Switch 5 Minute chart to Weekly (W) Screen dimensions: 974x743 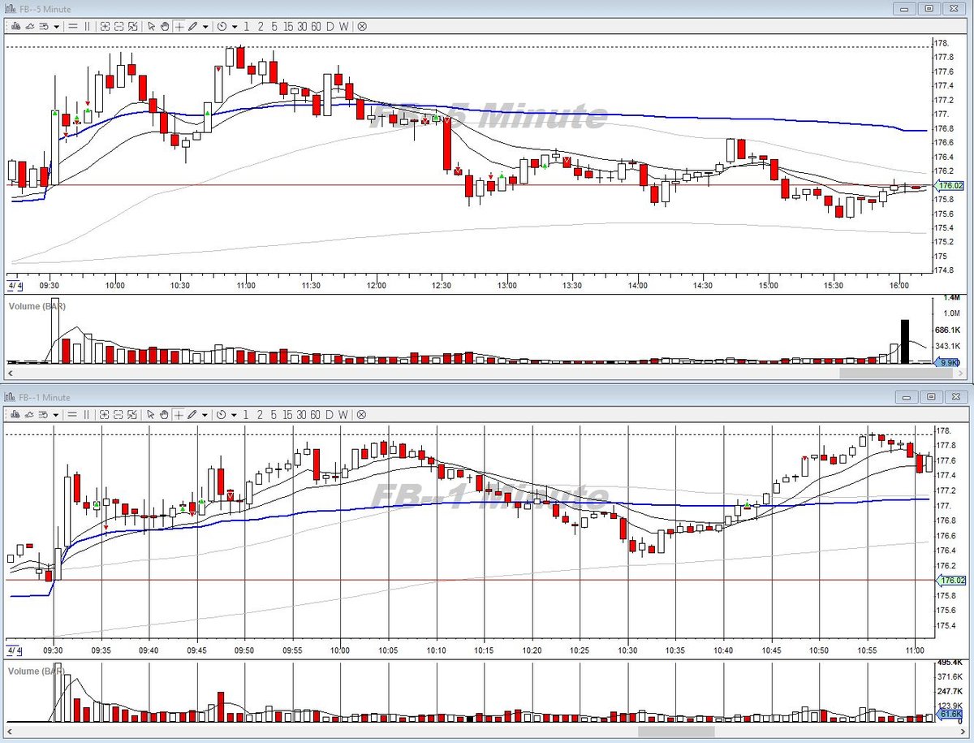point(343,26)
